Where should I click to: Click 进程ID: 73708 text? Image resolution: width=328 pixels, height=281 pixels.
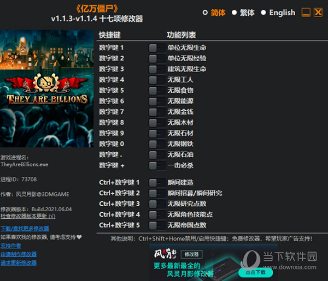pos(19,180)
